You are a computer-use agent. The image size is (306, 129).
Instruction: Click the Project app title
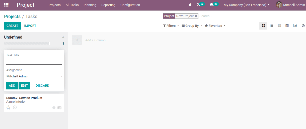pos(26,5)
